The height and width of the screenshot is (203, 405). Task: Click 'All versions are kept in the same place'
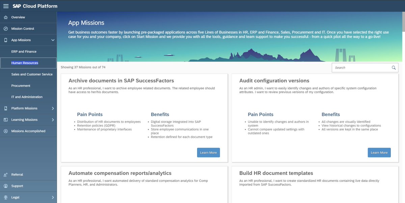coord(350,129)
